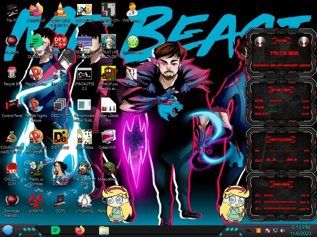Select the HxD hex editor shortcut
The image size is (317, 237).
84,13
